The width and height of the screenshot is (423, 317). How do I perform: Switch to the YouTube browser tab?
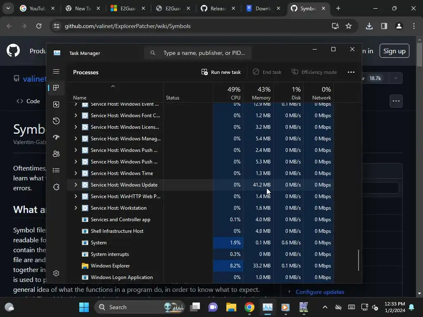point(37,9)
